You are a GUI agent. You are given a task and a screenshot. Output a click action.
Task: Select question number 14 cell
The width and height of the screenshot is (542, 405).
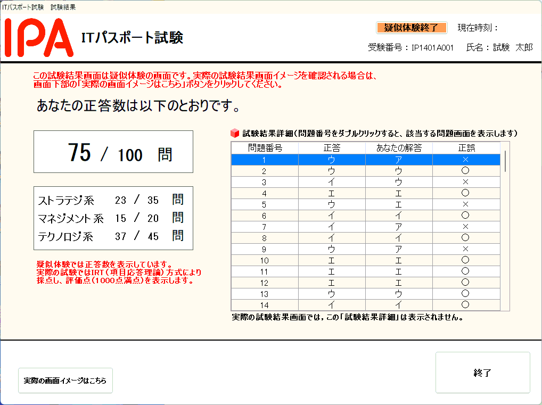coord(265,305)
